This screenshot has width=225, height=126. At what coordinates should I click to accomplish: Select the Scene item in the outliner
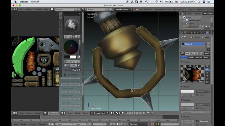tap(188, 17)
